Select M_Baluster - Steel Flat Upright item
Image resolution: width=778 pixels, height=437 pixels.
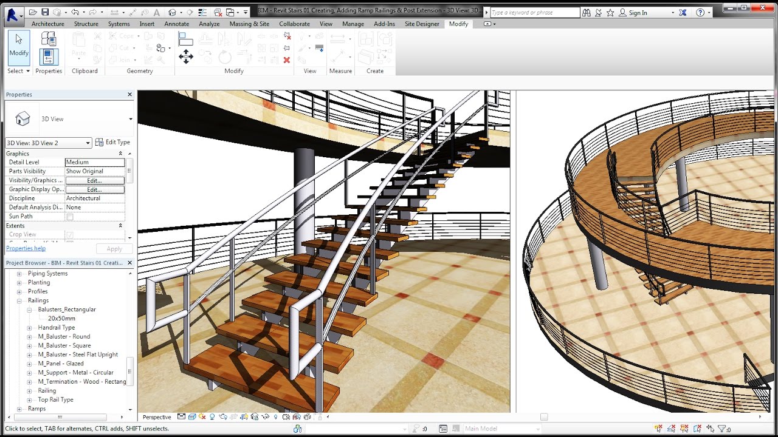78,354
